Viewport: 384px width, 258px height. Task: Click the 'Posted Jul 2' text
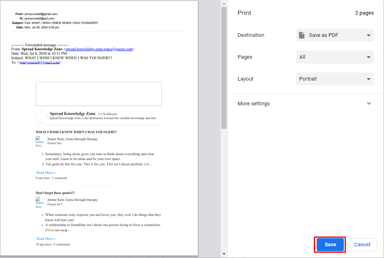point(55,205)
